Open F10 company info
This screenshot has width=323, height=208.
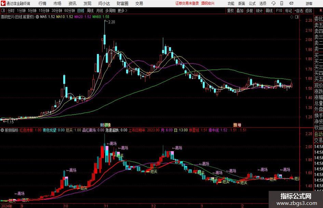[x=279, y=11]
